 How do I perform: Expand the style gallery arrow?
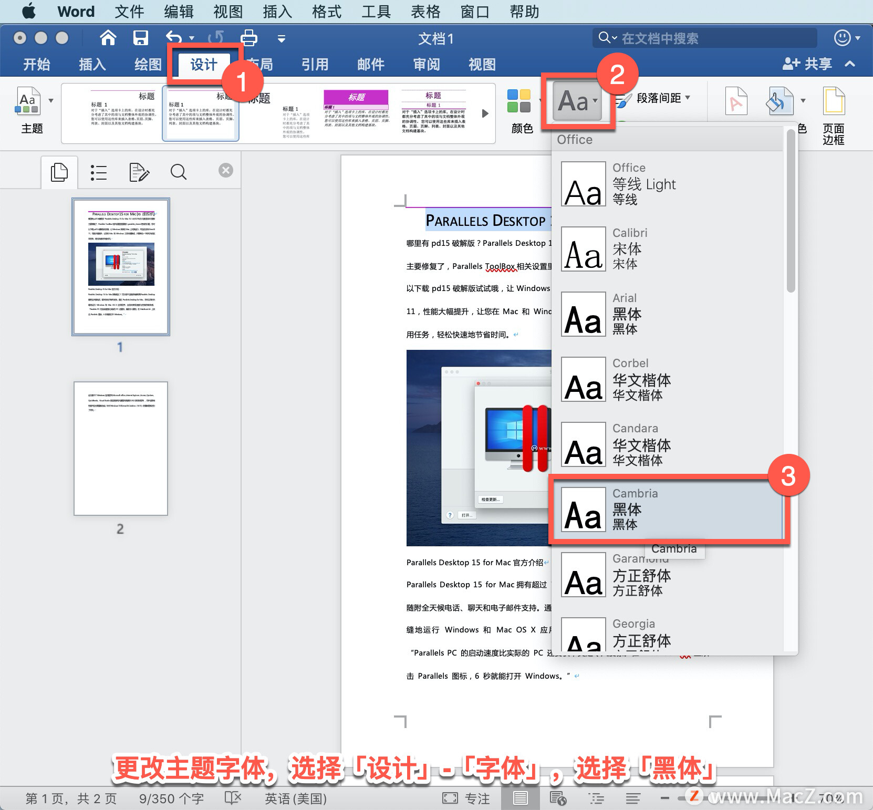click(485, 113)
